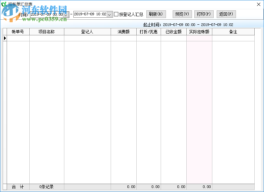Click the 帐单号 column header
Viewport: 264px width, 192px height.
tap(18, 32)
